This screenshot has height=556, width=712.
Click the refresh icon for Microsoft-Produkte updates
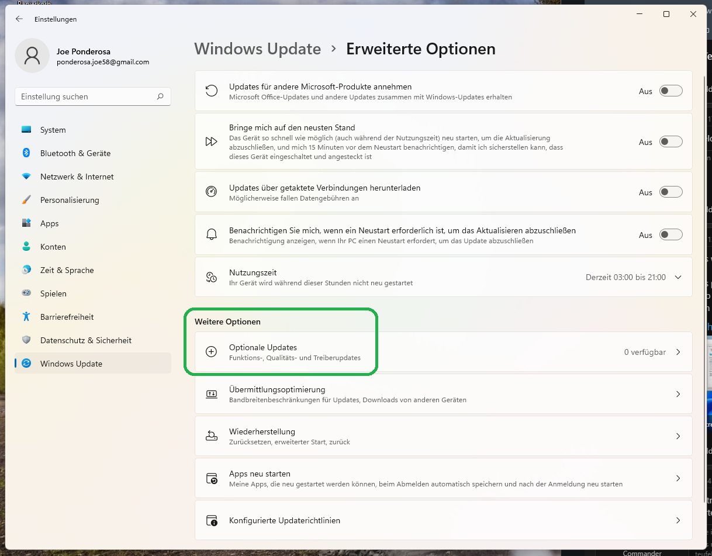[212, 91]
